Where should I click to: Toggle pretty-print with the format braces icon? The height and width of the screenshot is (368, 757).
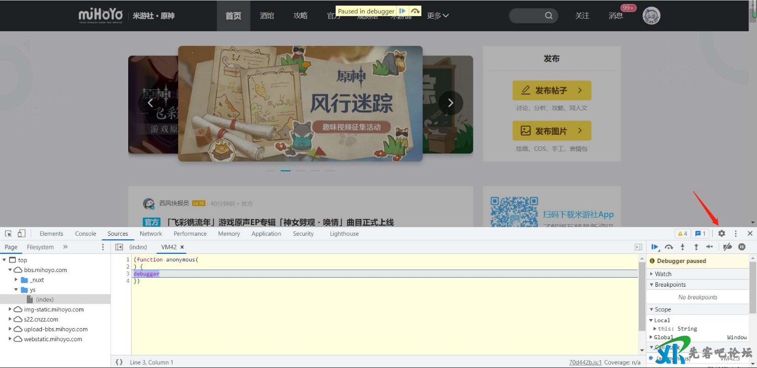[x=119, y=362]
